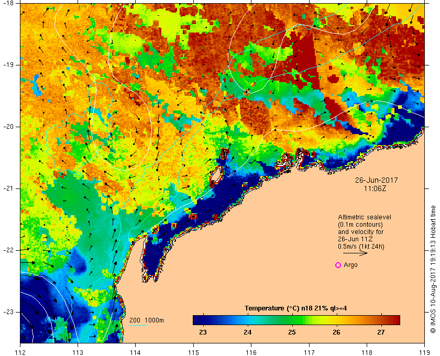Click longitude axis label 117
Screen dimensions: 440x356
pyautogui.click(x=309, y=352)
